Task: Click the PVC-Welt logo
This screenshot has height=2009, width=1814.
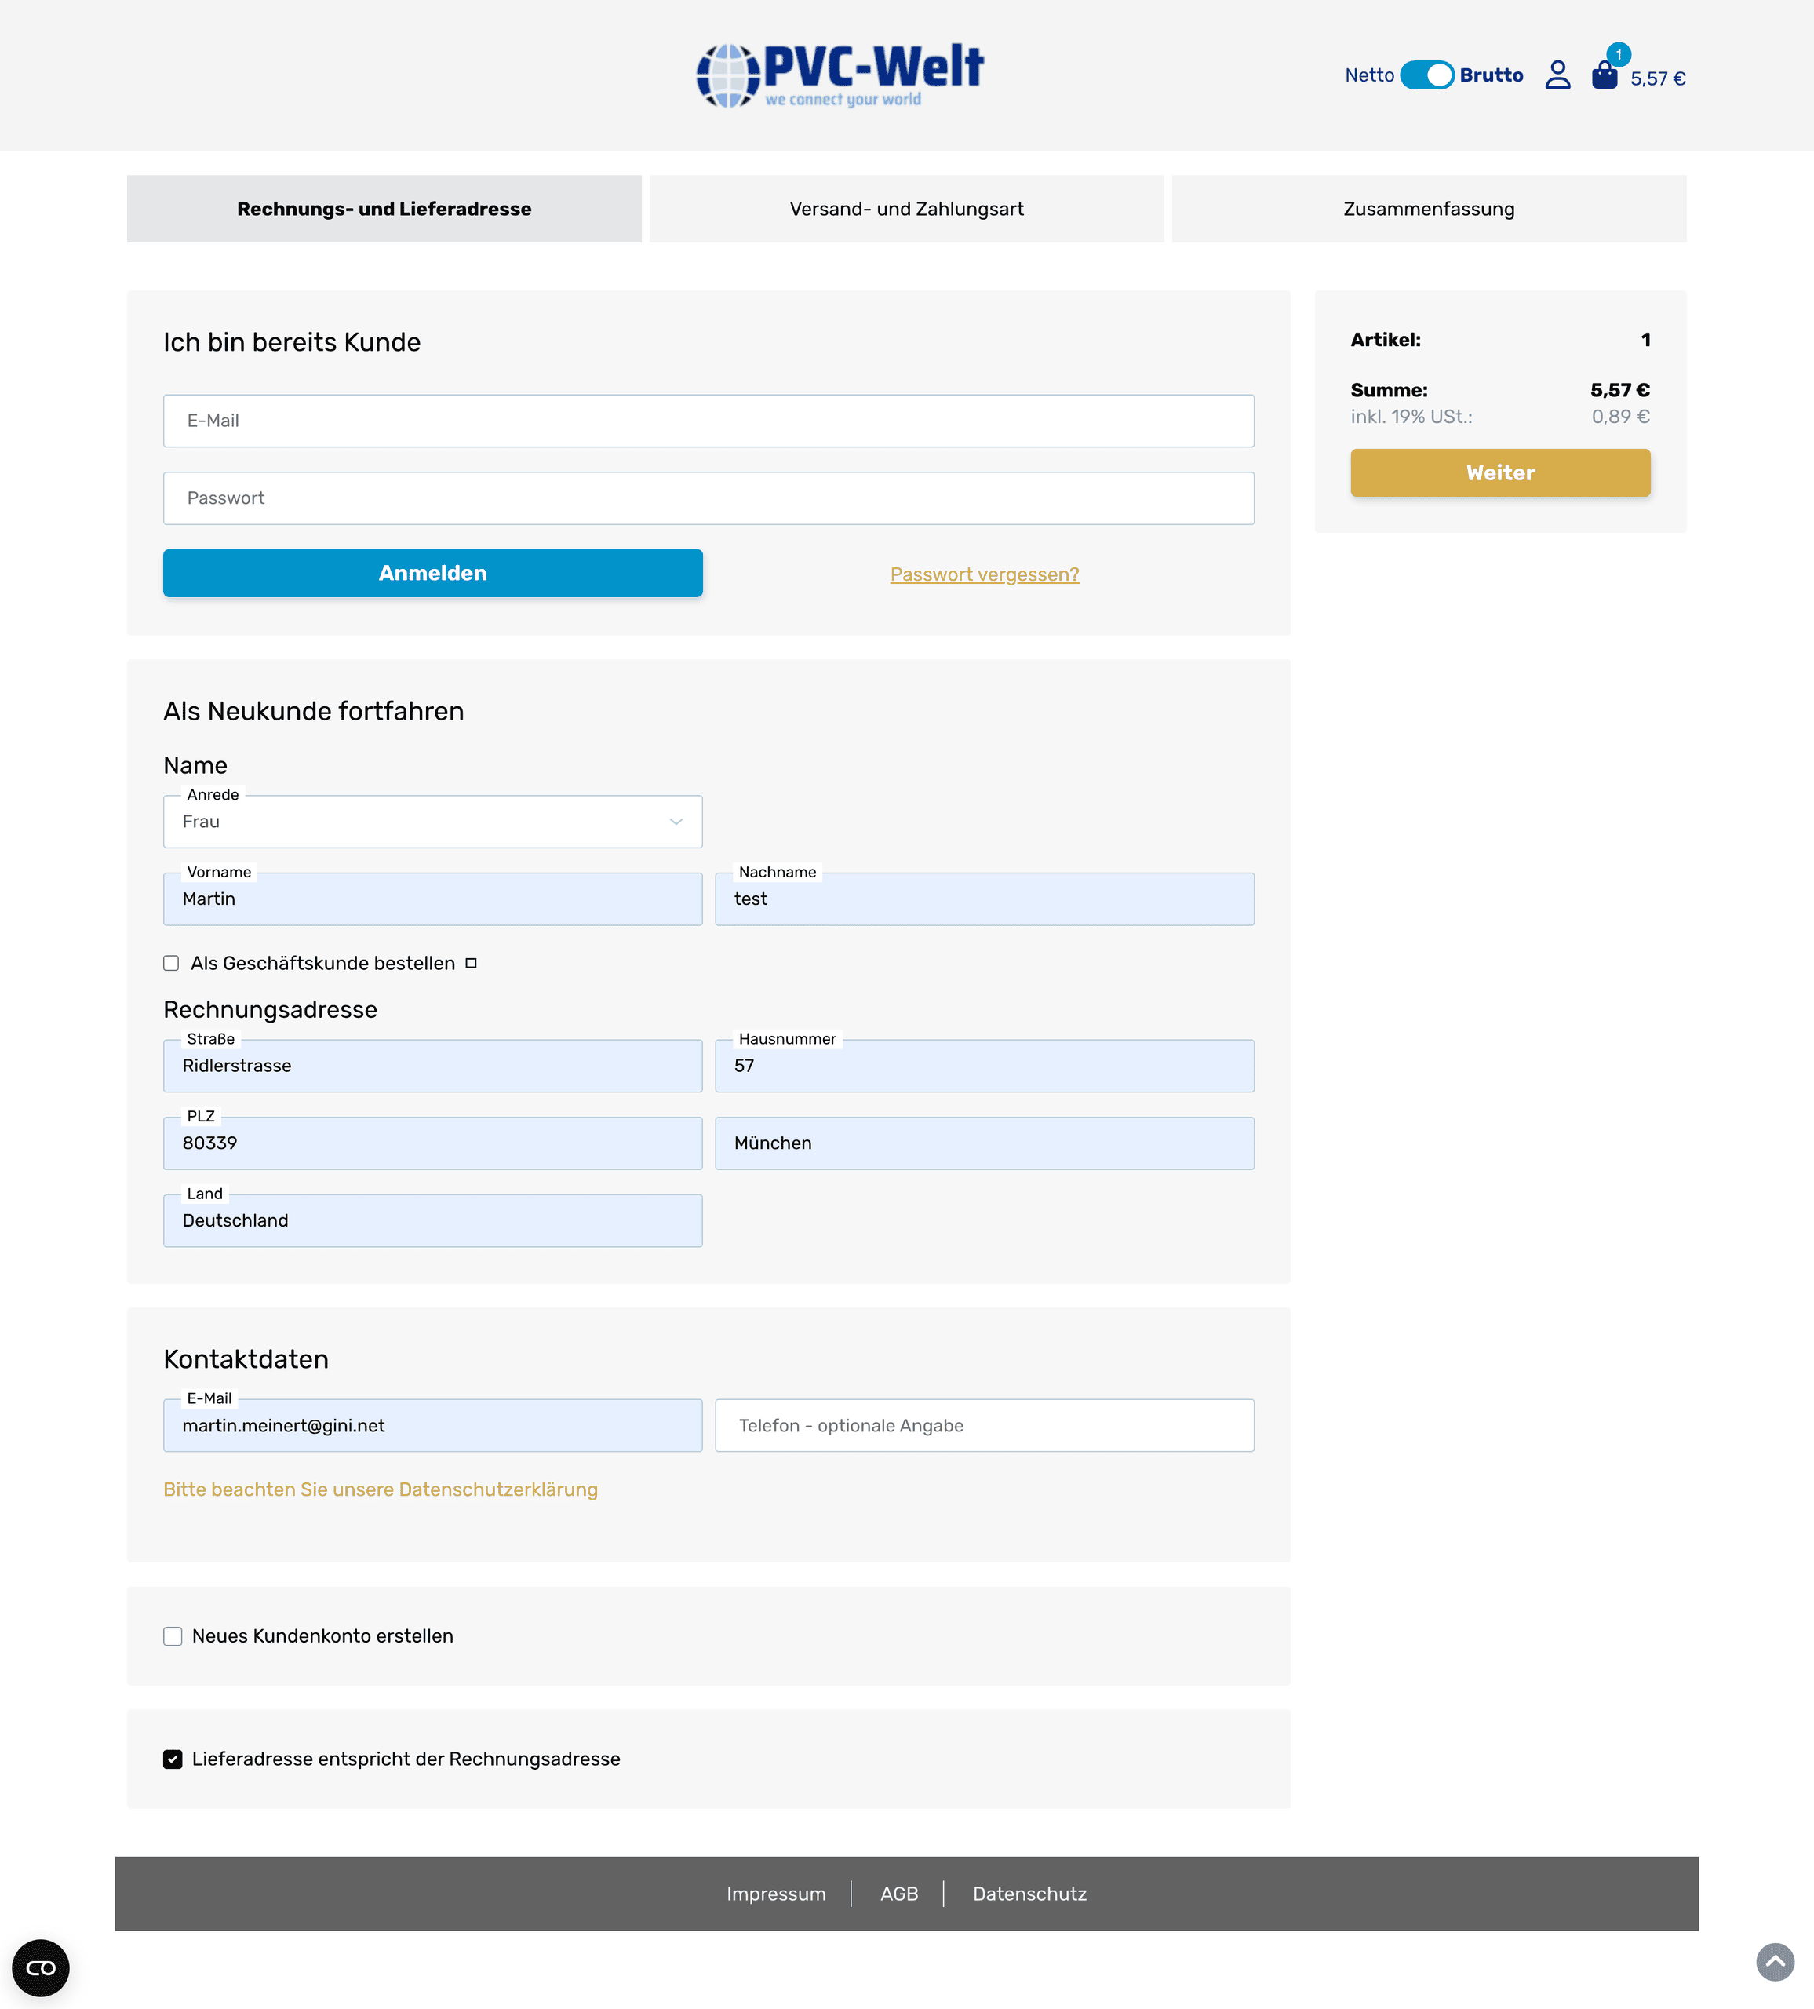Action: pos(840,71)
